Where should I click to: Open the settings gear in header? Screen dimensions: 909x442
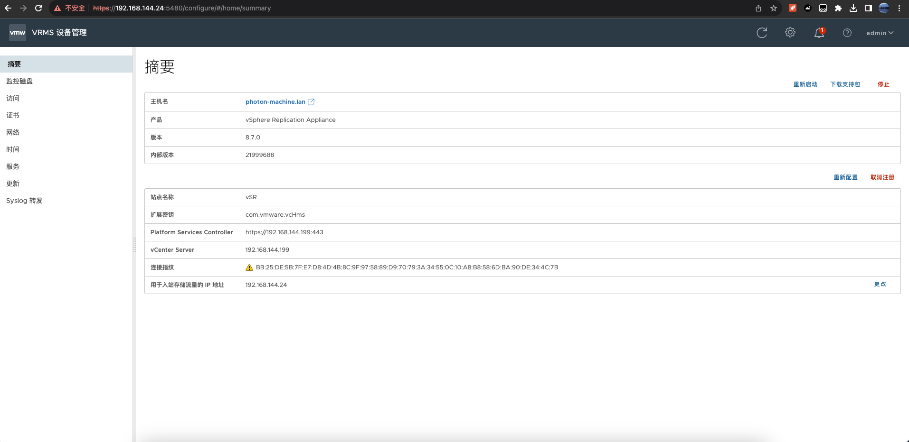click(x=790, y=33)
